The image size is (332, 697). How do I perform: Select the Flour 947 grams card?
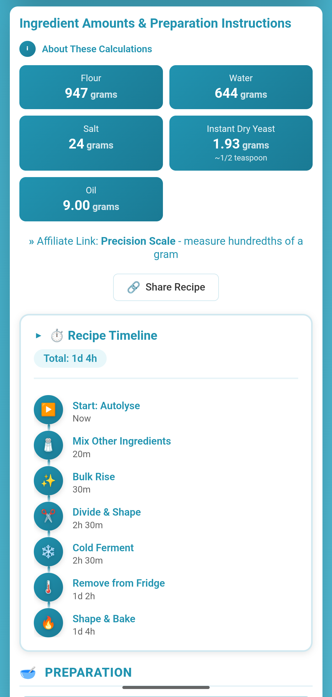tap(91, 87)
